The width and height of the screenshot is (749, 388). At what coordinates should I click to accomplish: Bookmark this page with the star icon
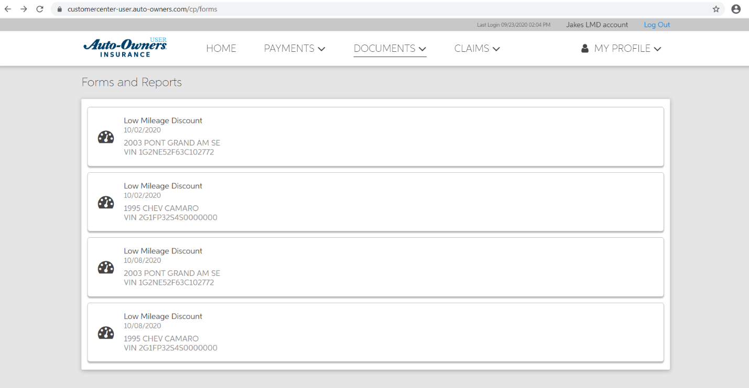[x=716, y=9]
